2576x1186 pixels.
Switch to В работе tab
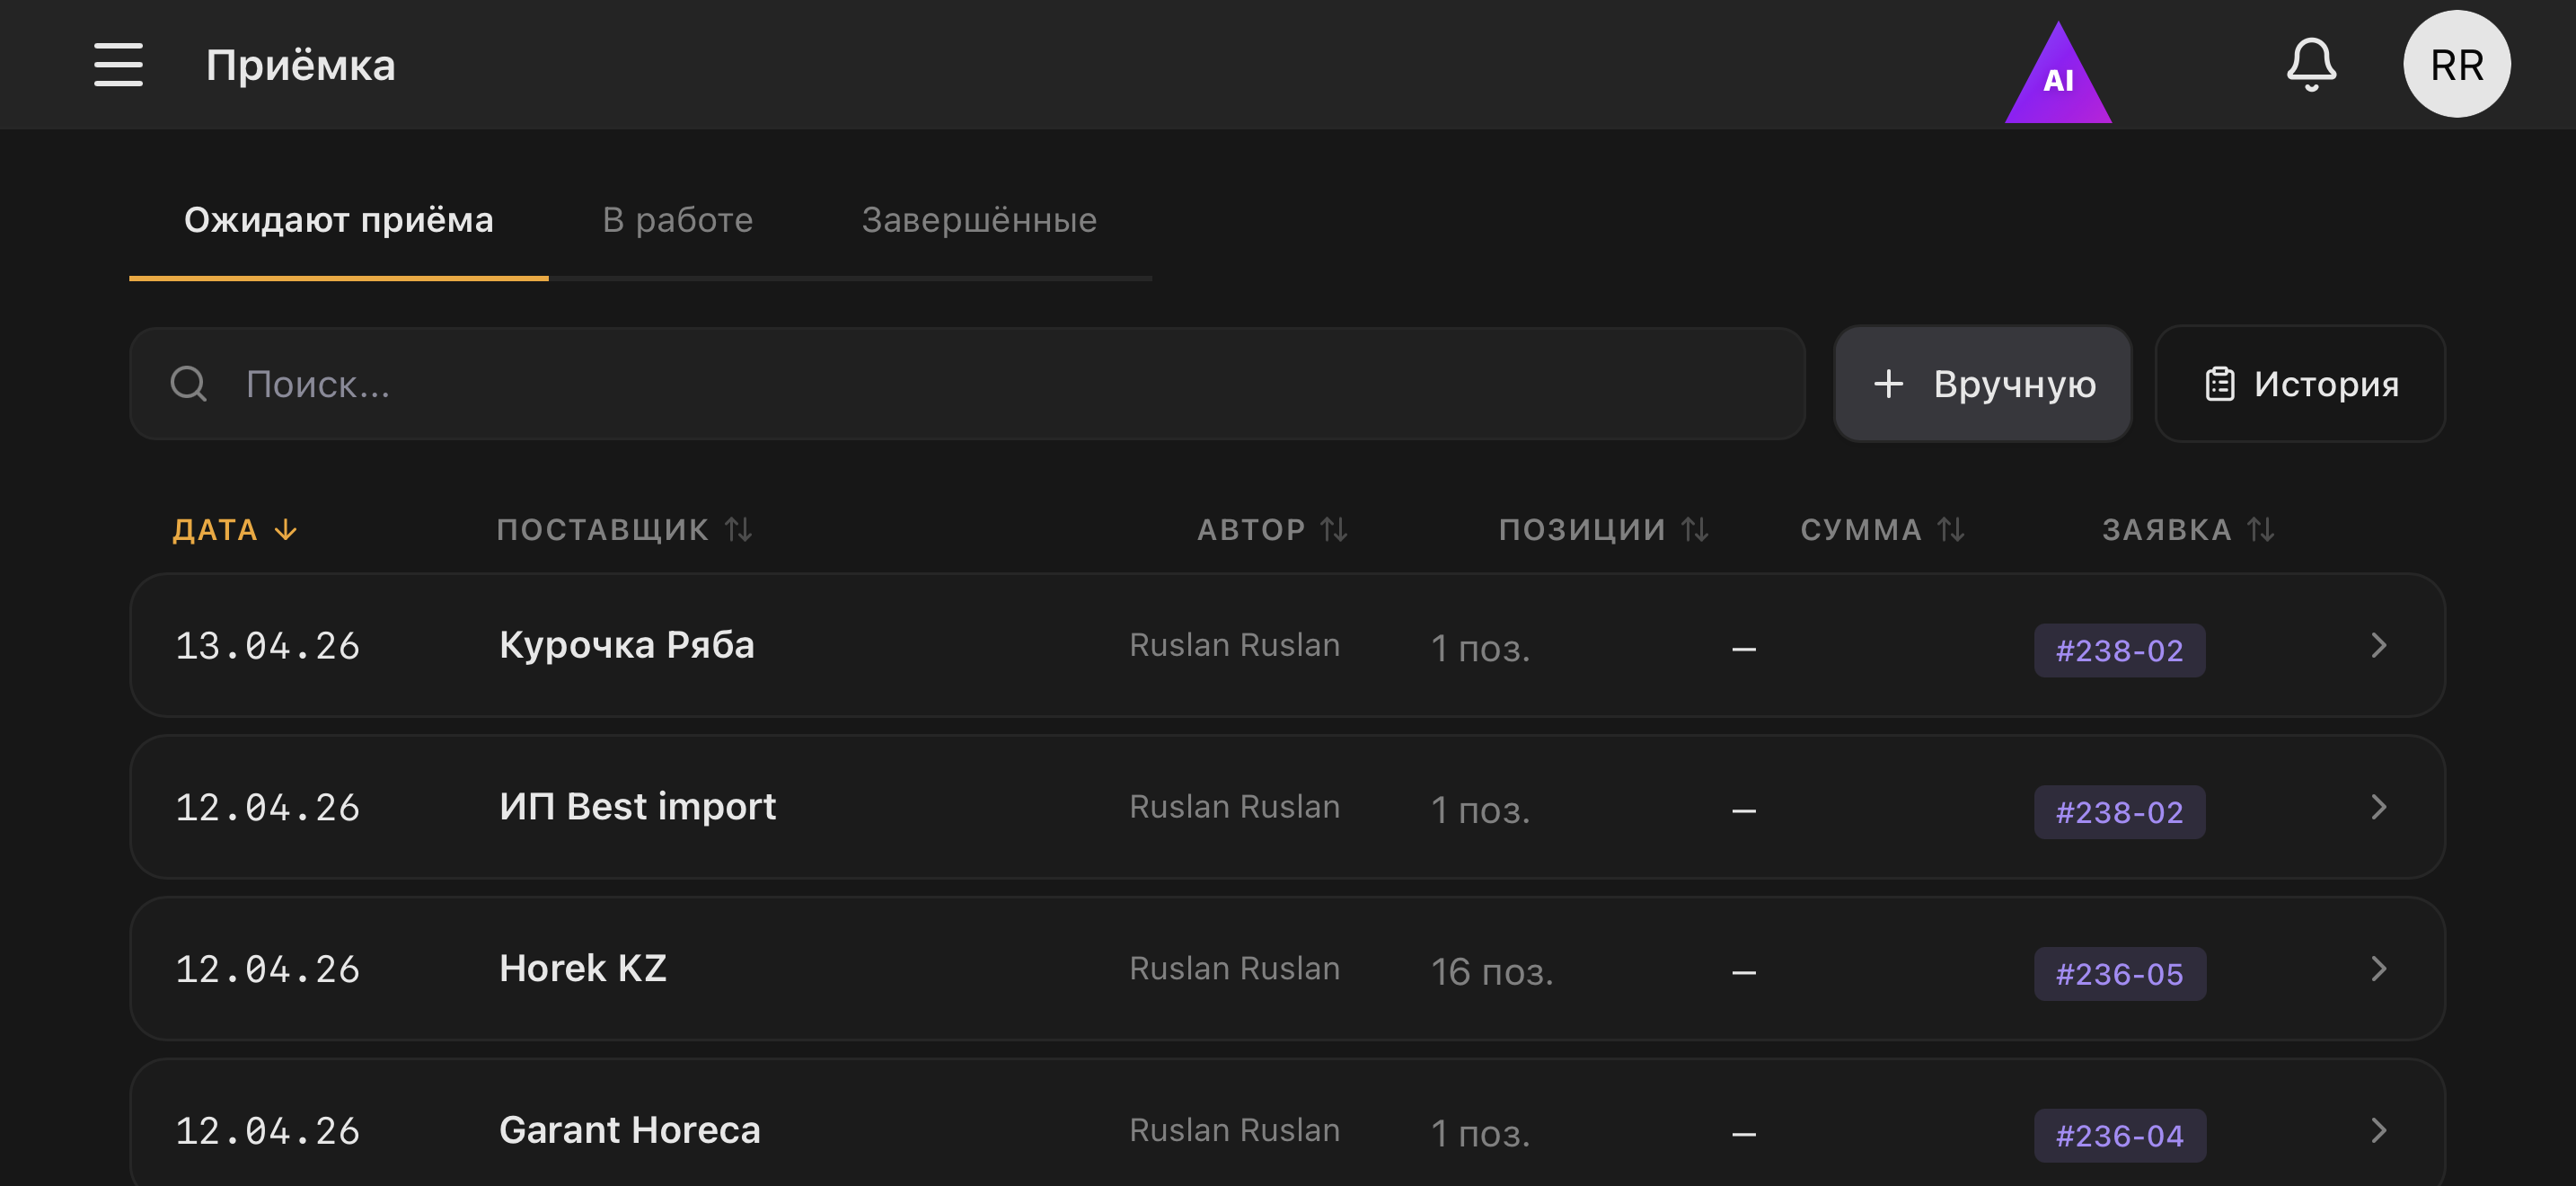click(x=677, y=220)
